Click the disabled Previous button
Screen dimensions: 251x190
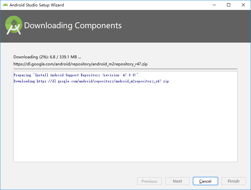click(x=149, y=181)
